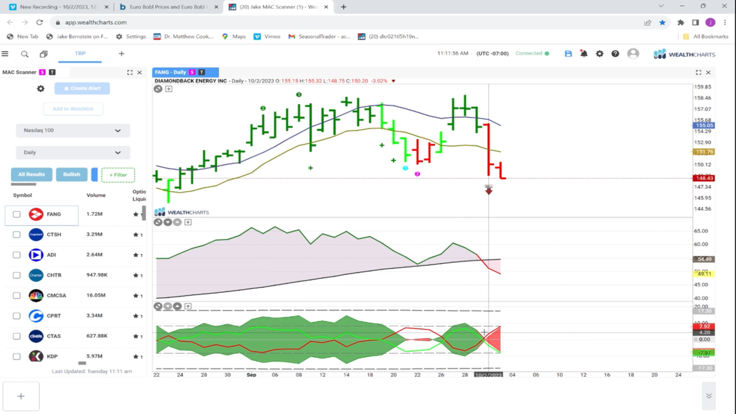The width and height of the screenshot is (736, 414).
Task: Open browser extensions puzzle icon
Action: [681, 23]
